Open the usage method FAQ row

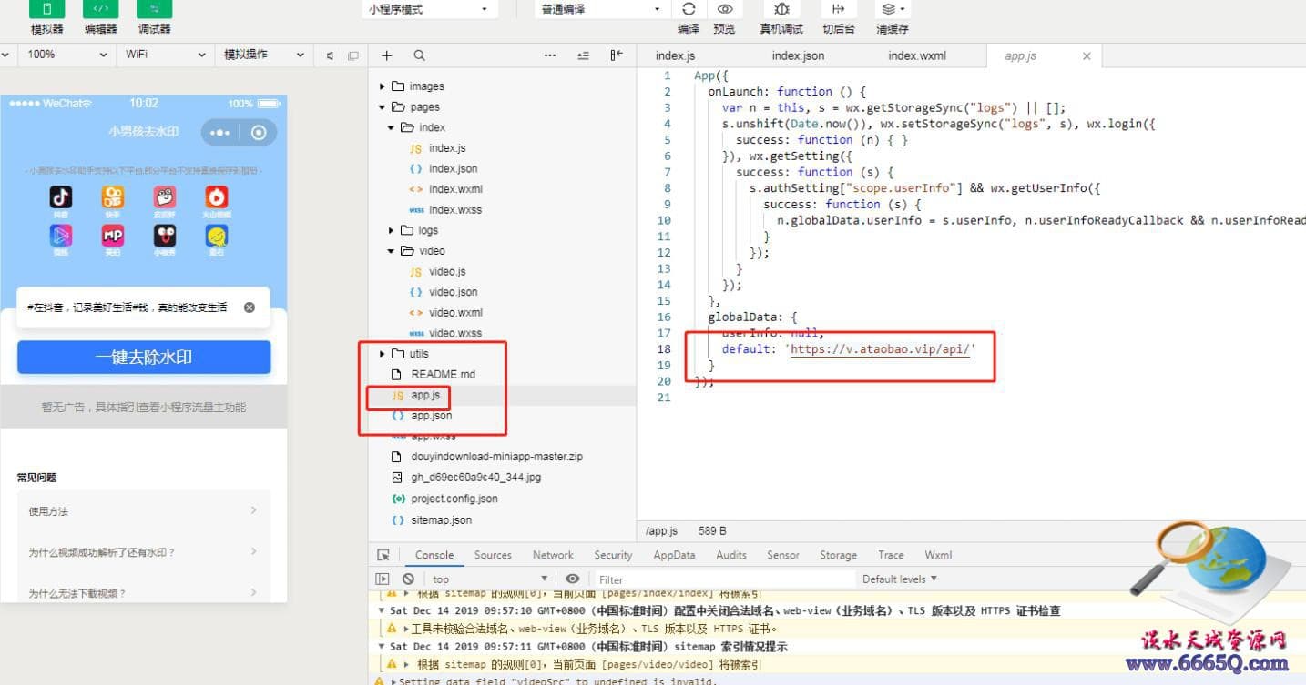pyautogui.click(x=144, y=511)
